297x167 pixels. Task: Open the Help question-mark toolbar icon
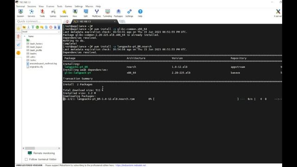click(x=140, y=13)
